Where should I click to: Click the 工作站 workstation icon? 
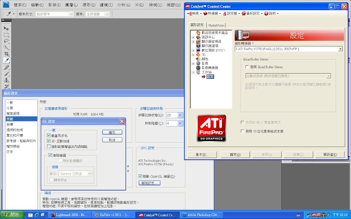point(198,72)
